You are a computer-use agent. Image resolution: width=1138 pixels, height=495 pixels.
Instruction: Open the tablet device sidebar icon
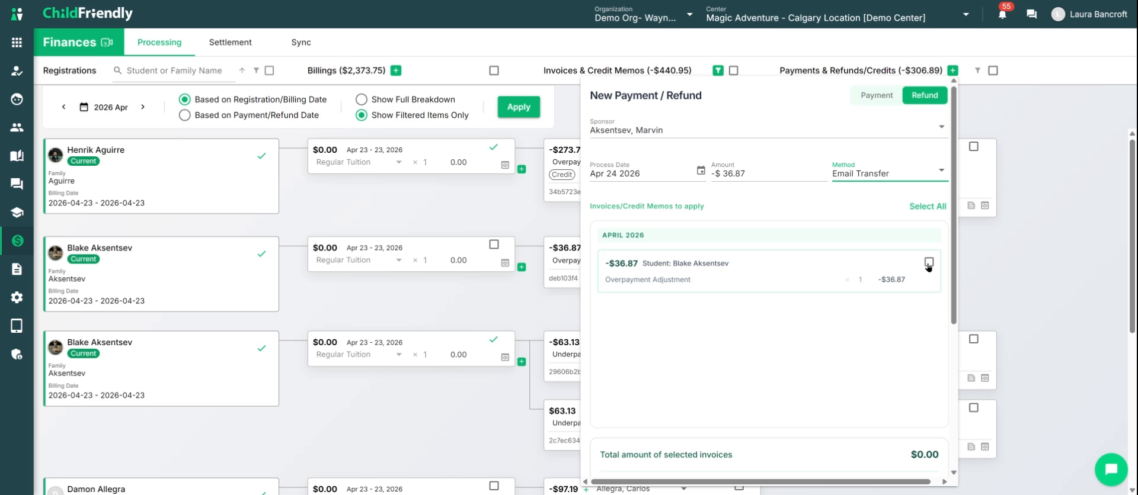pyautogui.click(x=17, y=326)
